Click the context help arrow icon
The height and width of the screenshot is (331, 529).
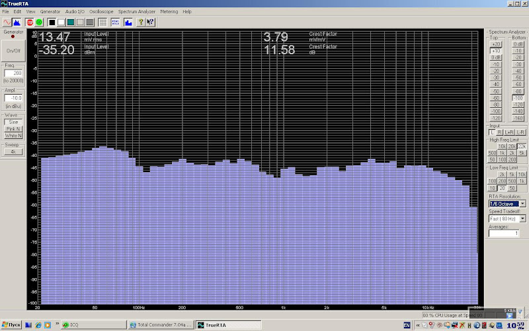[x=151, y=22]
